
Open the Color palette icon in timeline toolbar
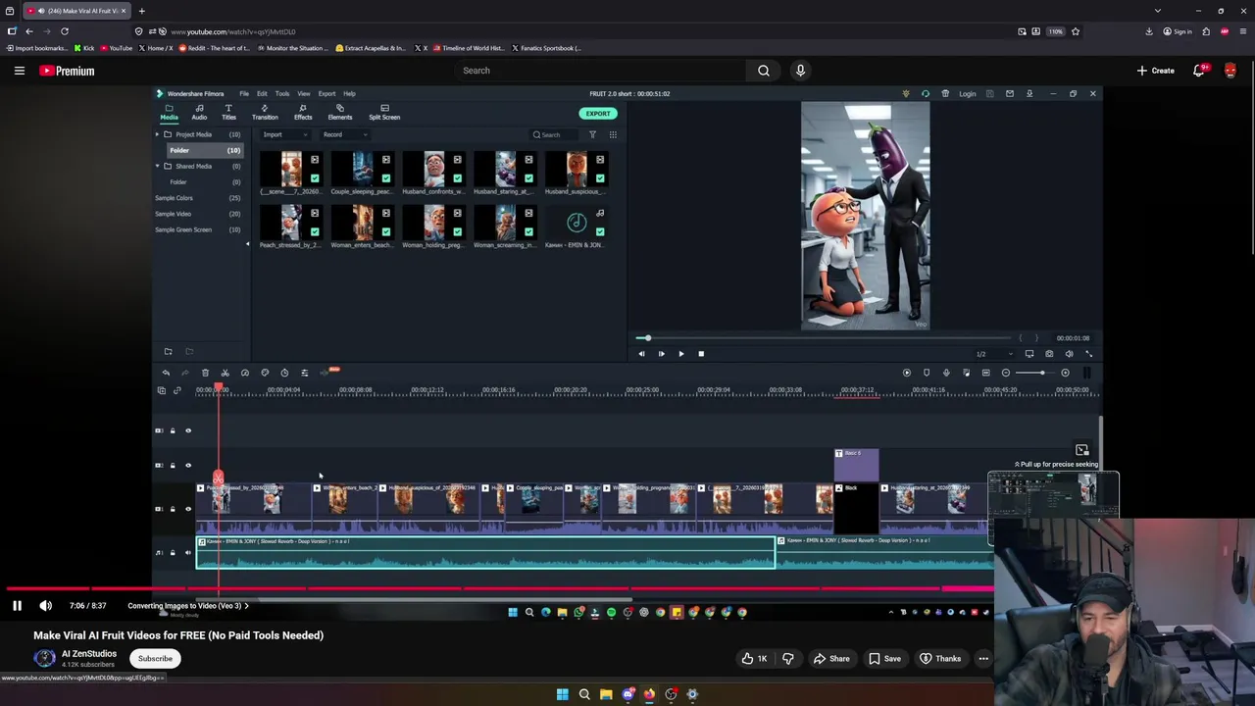265,373
